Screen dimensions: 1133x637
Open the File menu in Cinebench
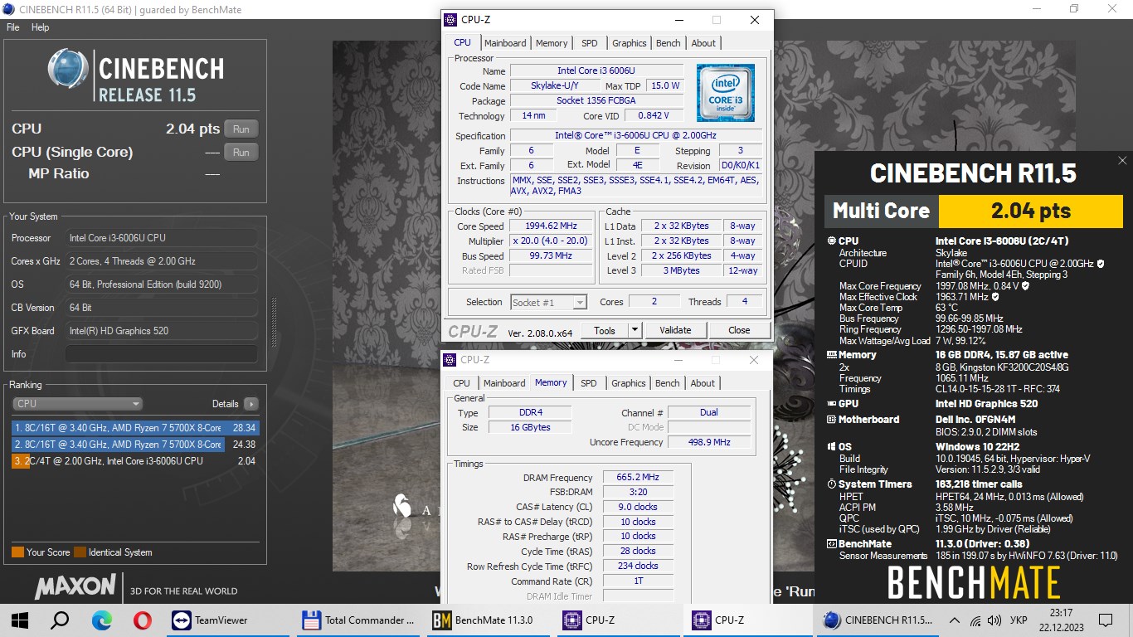click(13, 27)
